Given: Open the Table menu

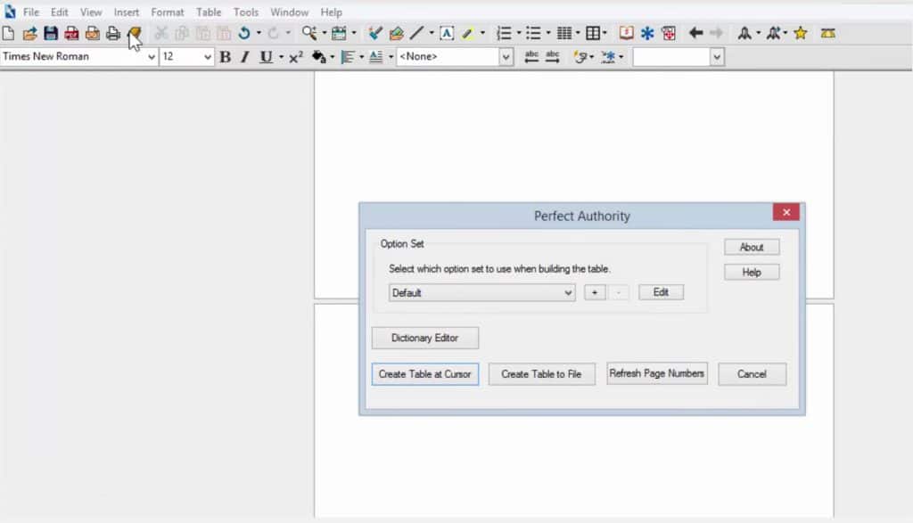Looking at the screenshot, I should (x=209, y=12).
